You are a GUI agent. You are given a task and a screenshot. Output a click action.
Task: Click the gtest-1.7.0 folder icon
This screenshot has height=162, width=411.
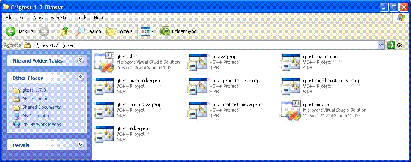16,90
